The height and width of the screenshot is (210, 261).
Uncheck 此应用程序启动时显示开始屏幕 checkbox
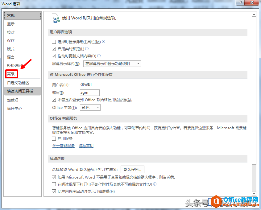[54, 191]
